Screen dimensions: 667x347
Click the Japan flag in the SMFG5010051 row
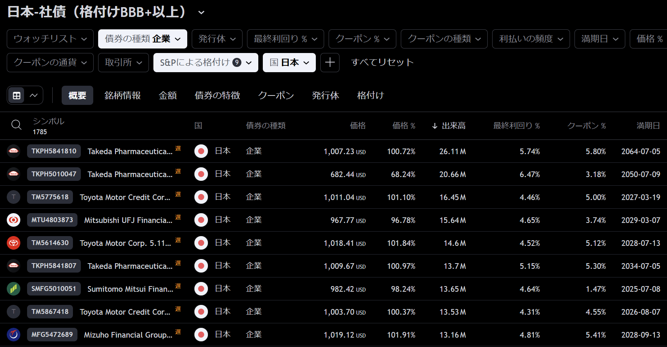point(201,289)
